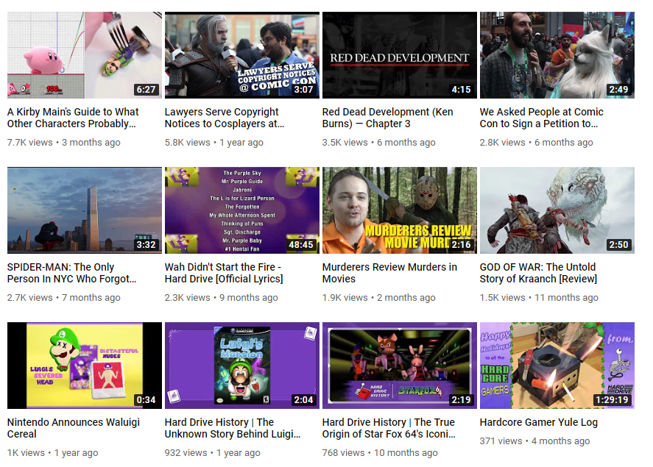653x467 pixels.
Task: Open the Red Dead Development thumbnail
Action: tap(399, 55)
